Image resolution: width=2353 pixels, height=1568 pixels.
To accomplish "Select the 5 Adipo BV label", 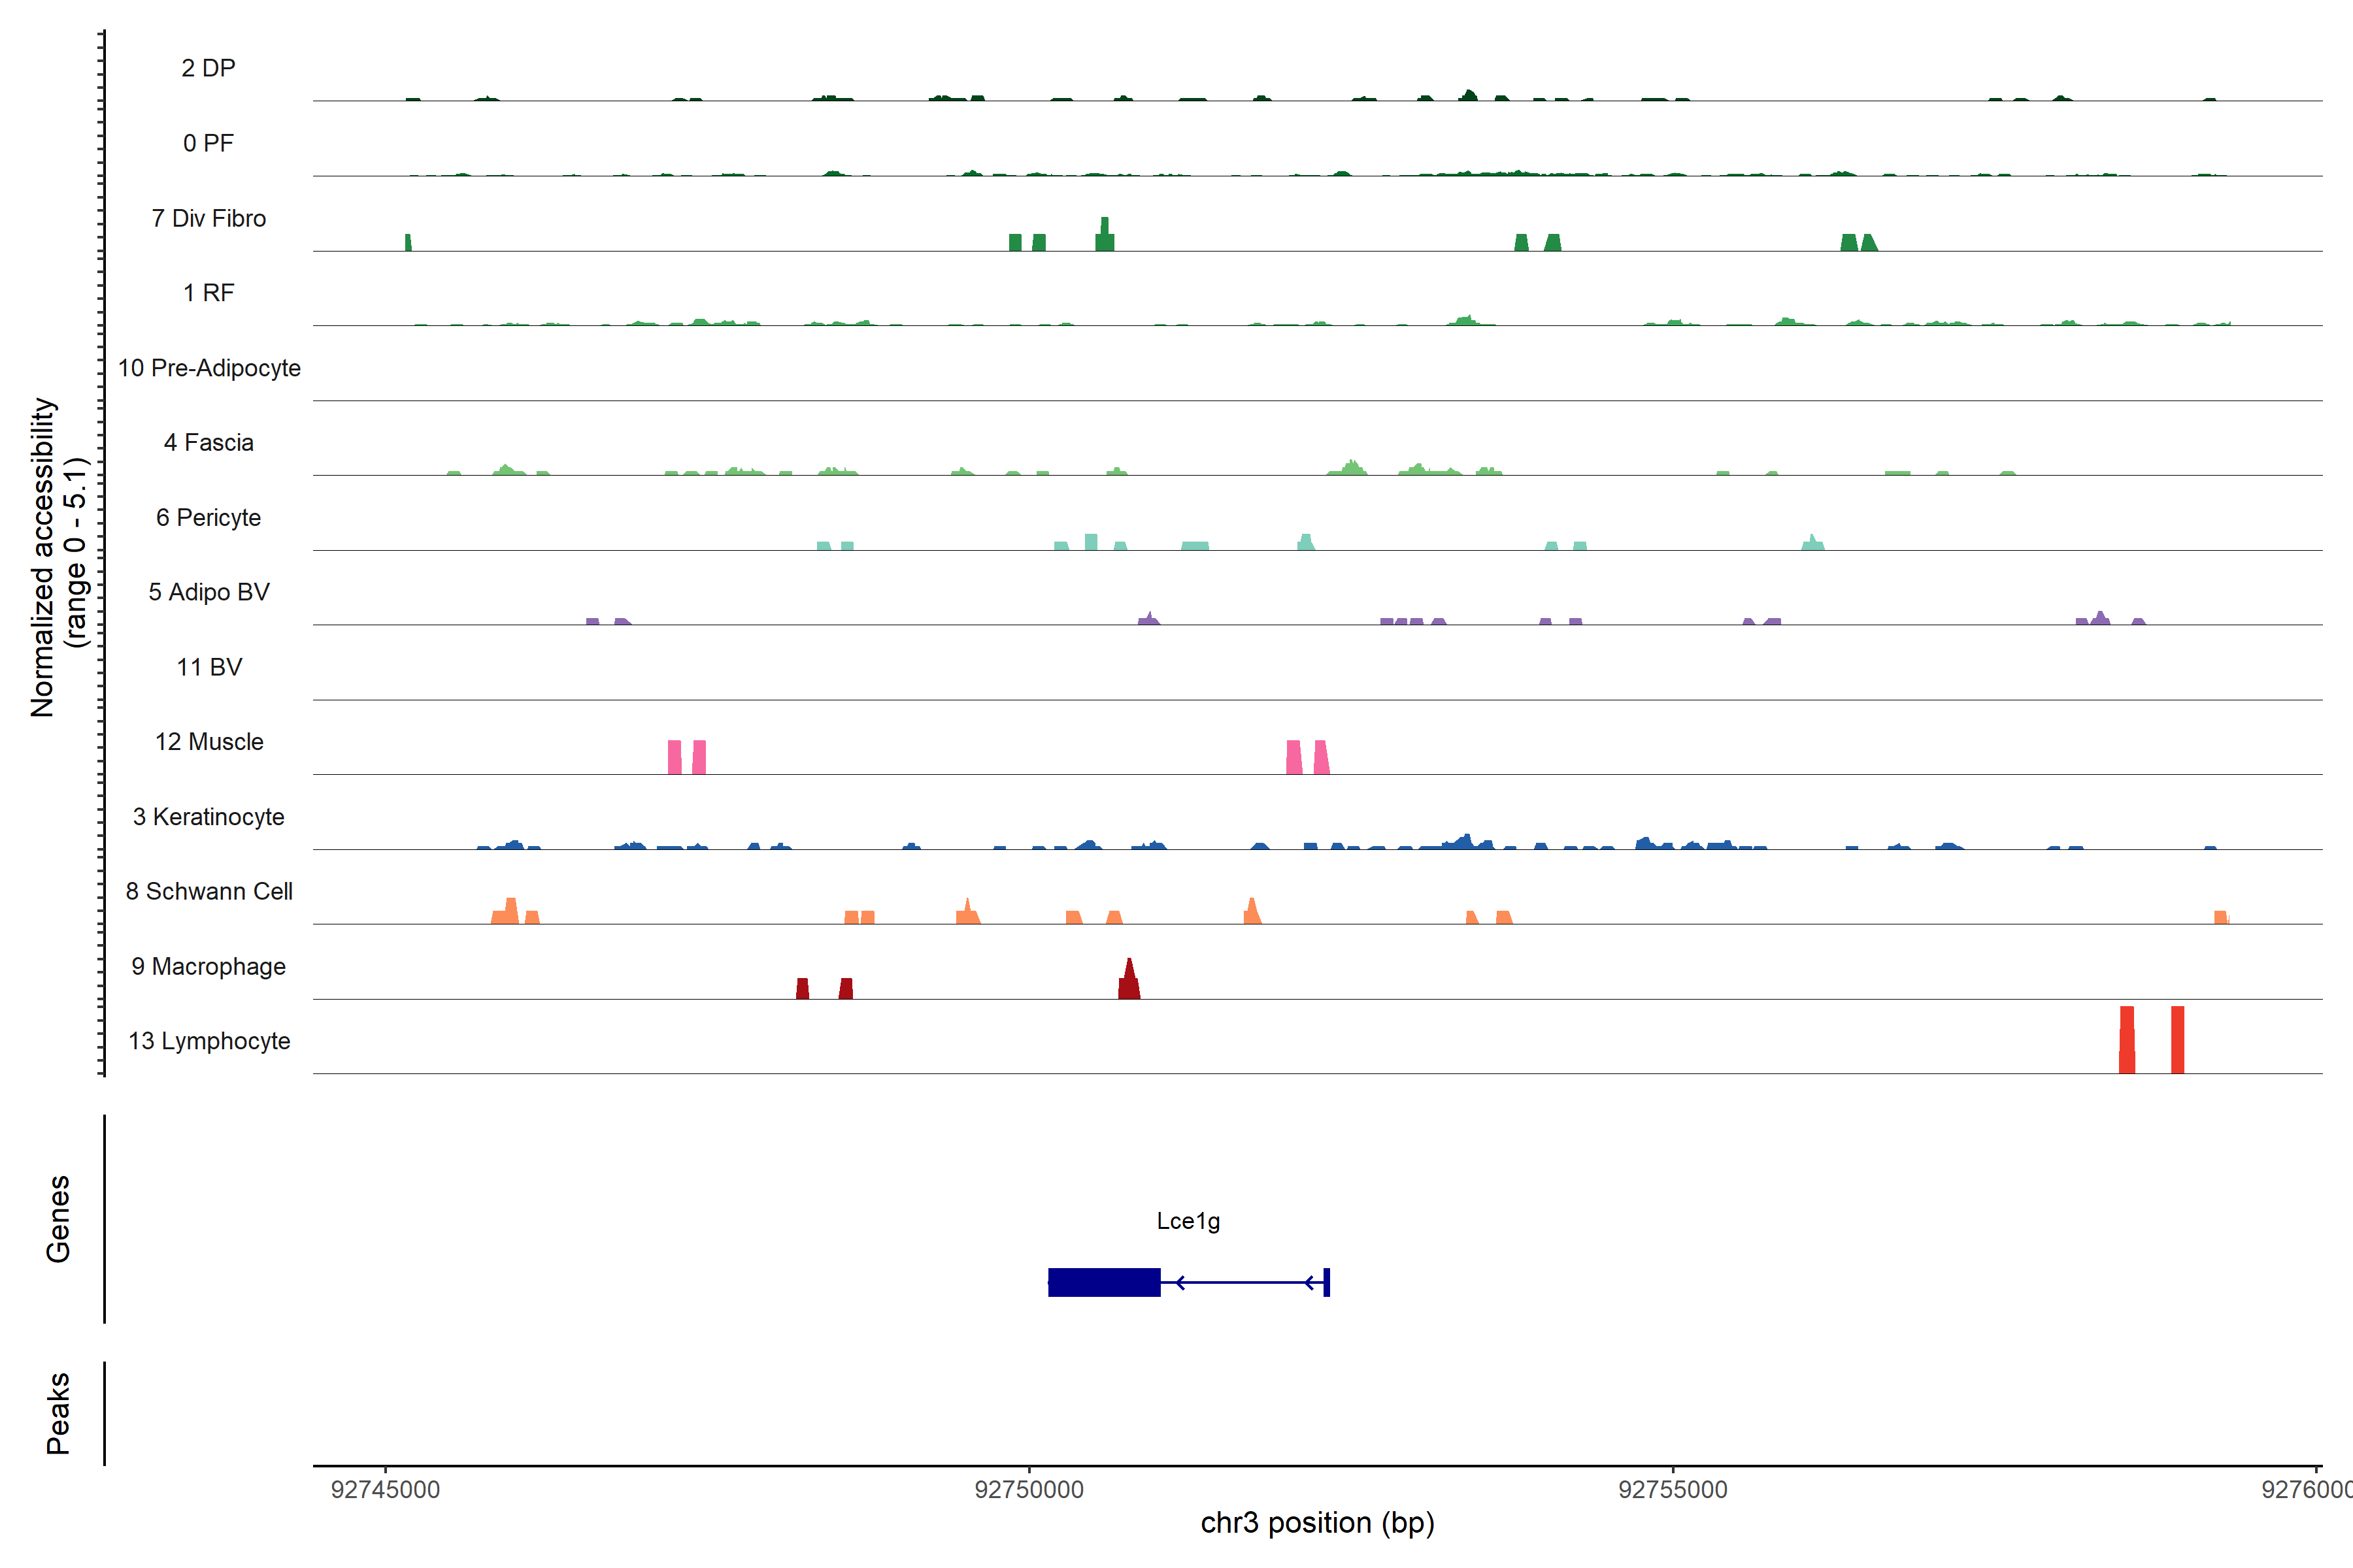I will click(208, 592).
